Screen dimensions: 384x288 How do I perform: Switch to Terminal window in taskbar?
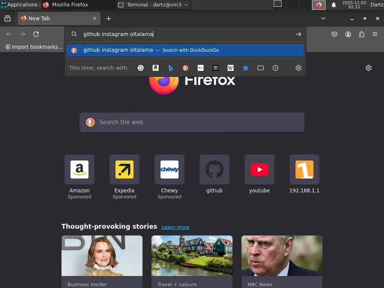(153, 4)
